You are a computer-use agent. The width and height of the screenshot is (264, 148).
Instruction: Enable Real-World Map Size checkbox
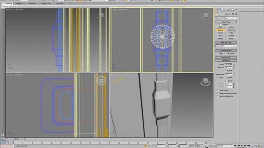218,96
